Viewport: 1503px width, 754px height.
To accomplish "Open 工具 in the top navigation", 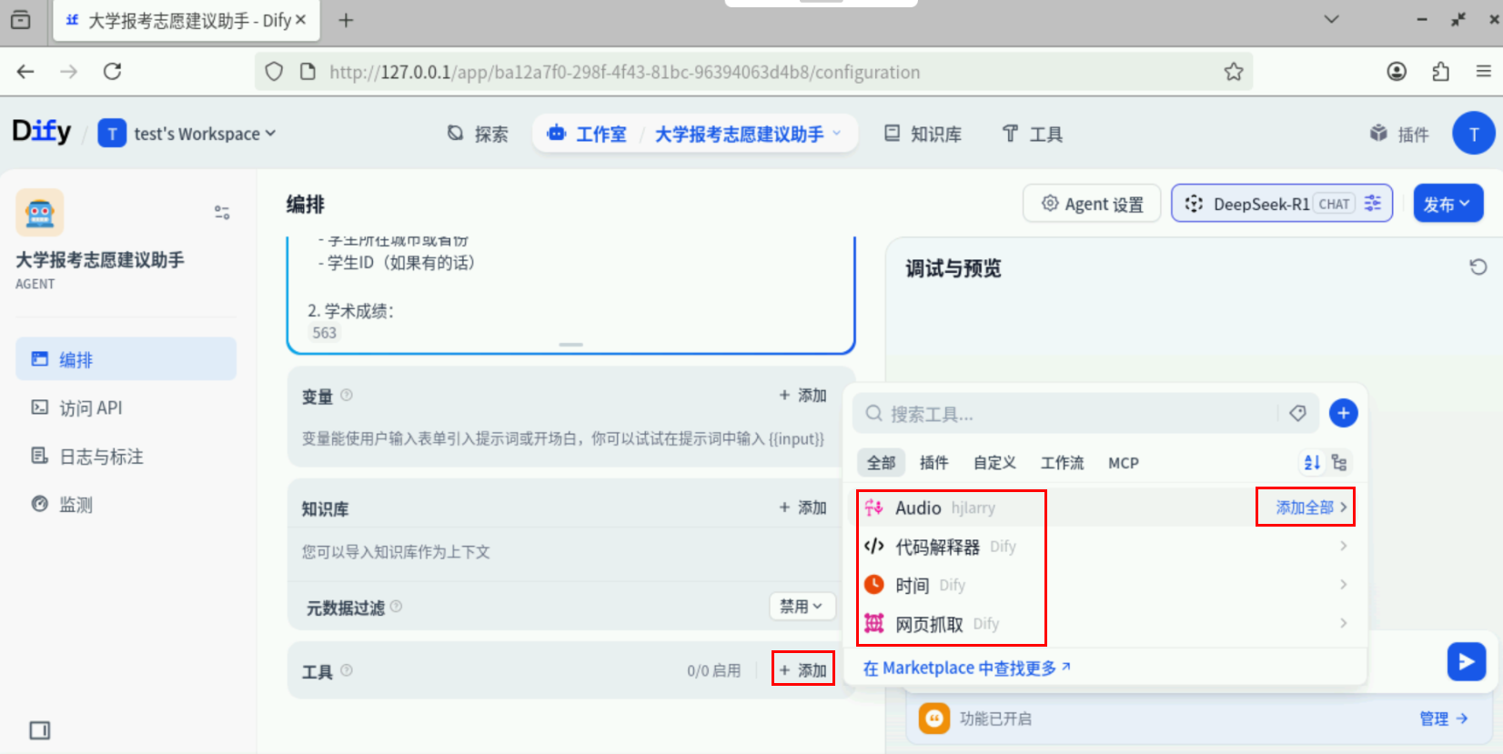I will [1033, 134].
